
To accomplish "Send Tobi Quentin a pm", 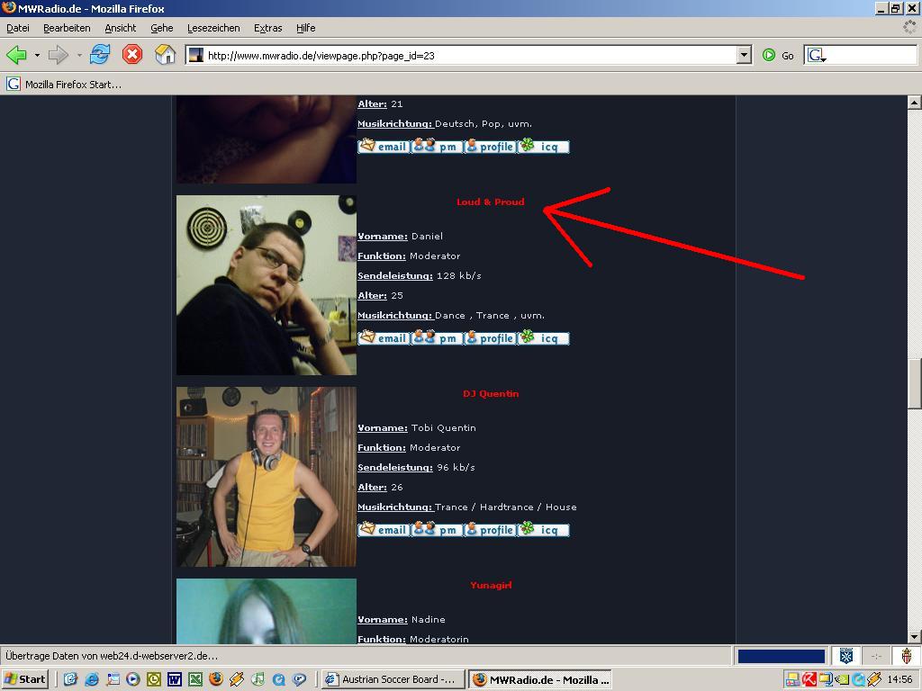I will pyautogui.click(x=437, y=529).
